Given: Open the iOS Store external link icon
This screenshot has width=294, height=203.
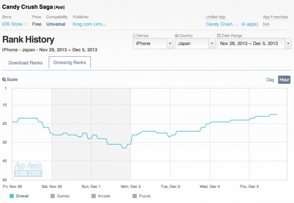Looking at the screenshot, I should (25, 24).
